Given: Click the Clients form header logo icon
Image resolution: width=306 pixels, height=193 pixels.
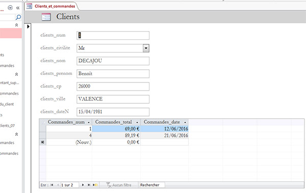Looking at the screenshot, I should tap(46, 17).
